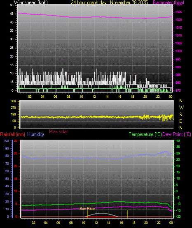This screenshot has height=228, width=192.
Task: Click the 360 wind direction scale value
Action: click(x=13, y=101)
